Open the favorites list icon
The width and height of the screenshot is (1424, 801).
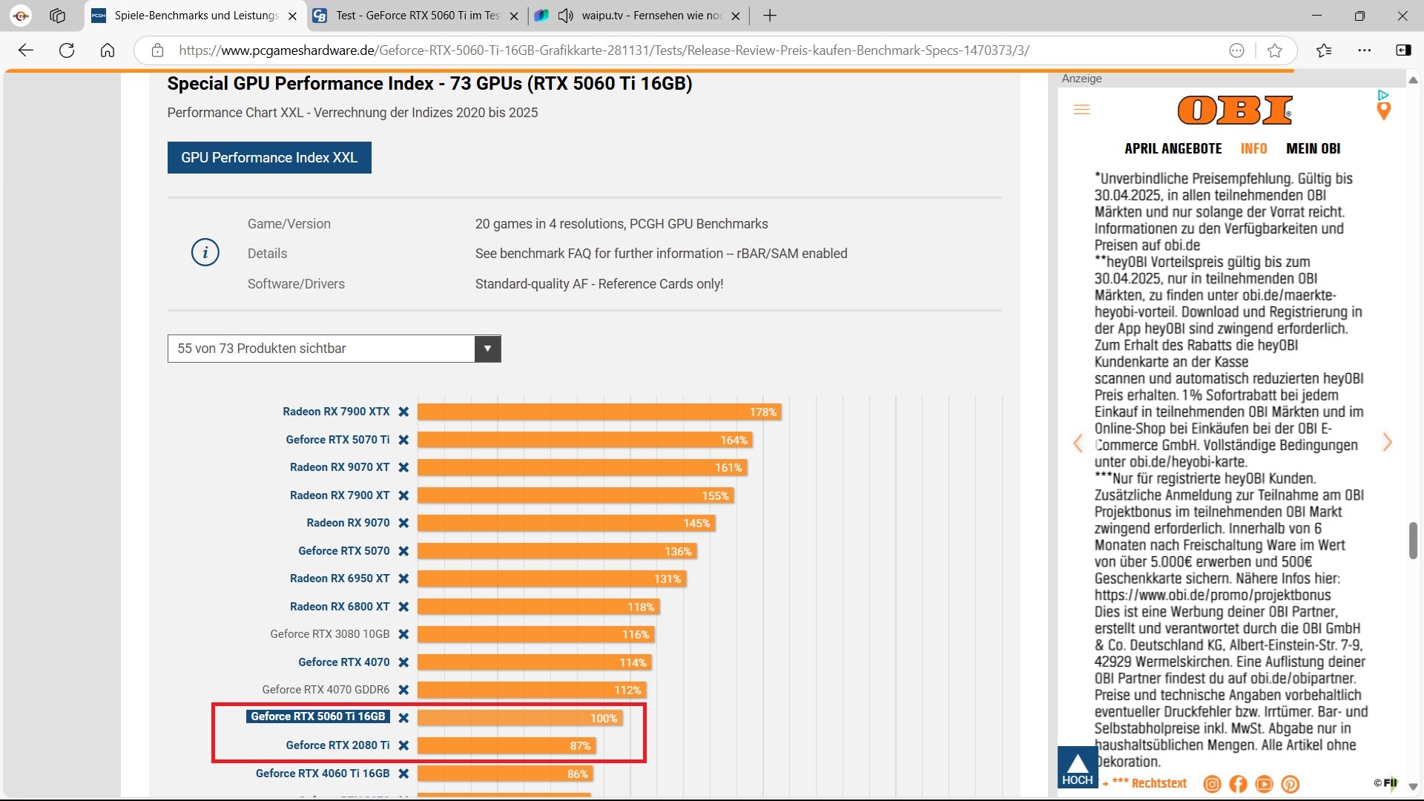(1324, 50)
